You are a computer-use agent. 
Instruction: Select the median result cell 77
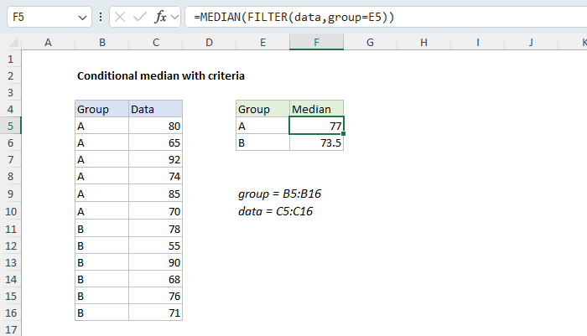click(316, 126)
